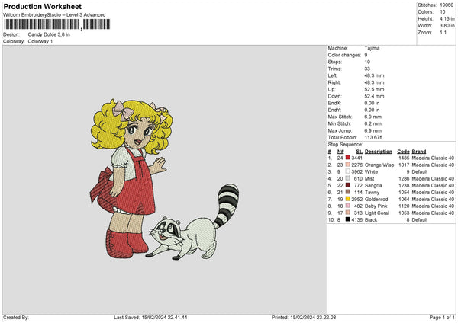Click the Total Bobbin value 113.67ft
458x323 pixels.
[373, 137]
